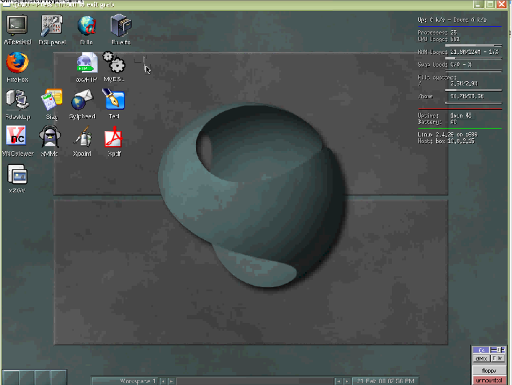
Task: Open Emelfm file manager icon
Action: pos(121,26)
